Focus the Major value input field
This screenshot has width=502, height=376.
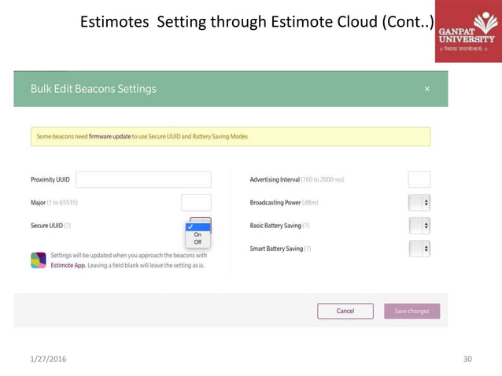[x=196, y=203]
